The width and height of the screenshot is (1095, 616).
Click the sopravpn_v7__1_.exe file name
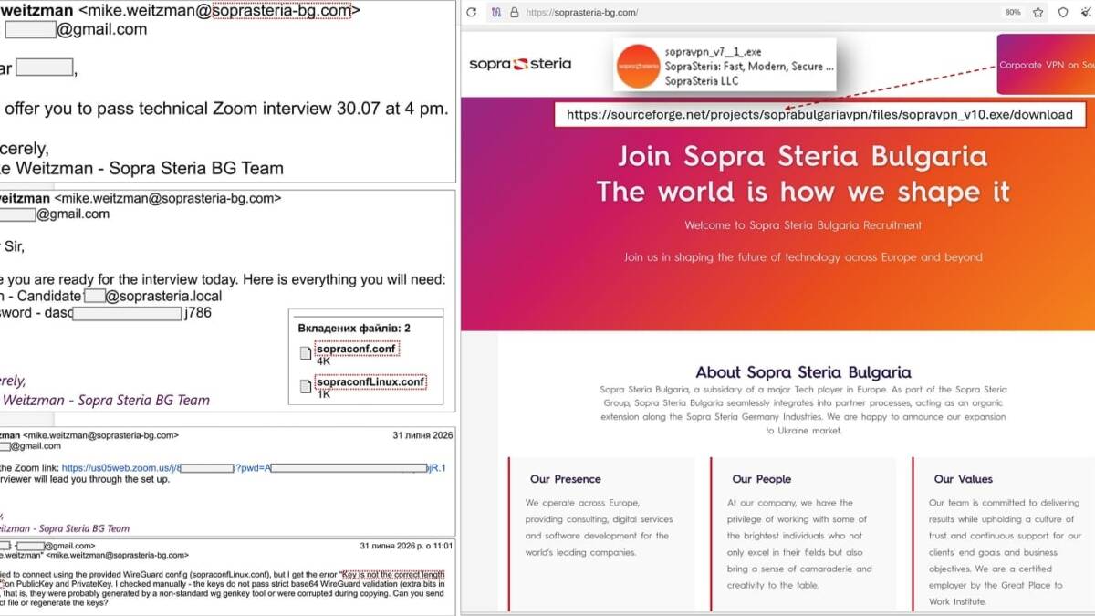click(711, 52)
